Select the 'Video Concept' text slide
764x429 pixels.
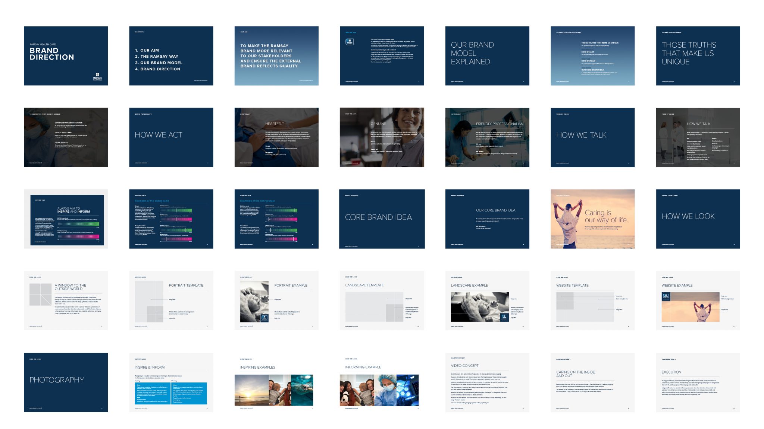(x=487, y=382)
